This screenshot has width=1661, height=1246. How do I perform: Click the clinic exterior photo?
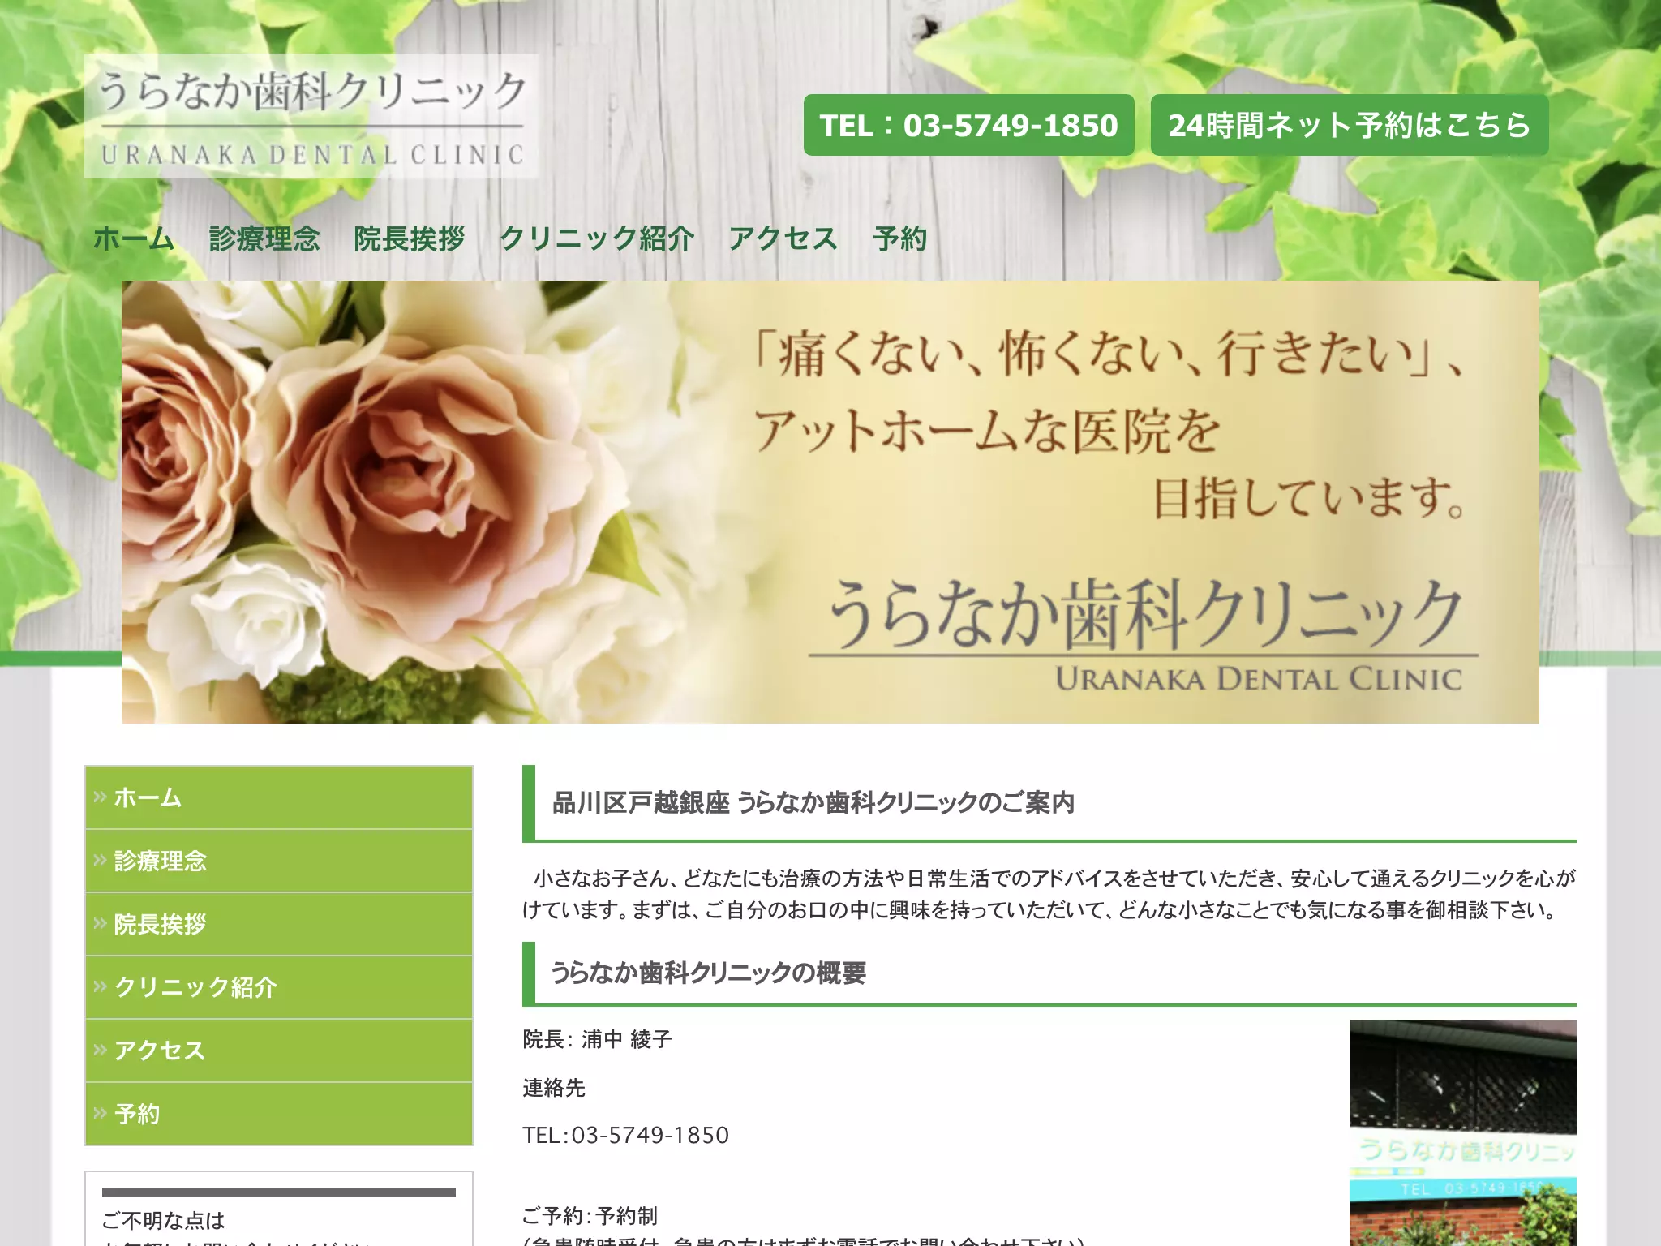[1462, 1132]
